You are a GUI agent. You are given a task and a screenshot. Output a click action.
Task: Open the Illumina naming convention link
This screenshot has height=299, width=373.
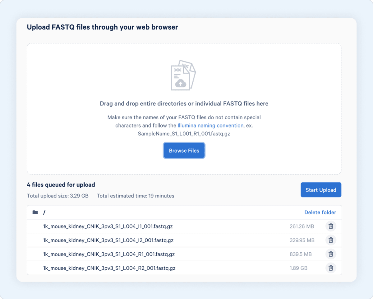[210, 126]
